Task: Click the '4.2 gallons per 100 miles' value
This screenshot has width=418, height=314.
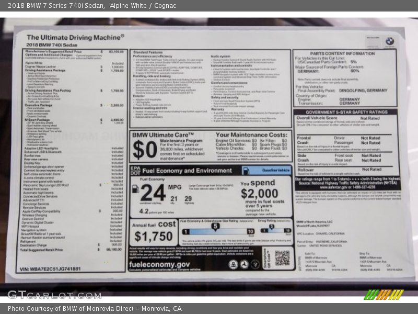Action: [156, 211]
